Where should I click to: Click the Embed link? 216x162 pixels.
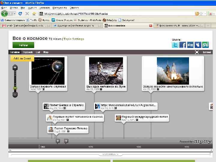coord(207,52)
